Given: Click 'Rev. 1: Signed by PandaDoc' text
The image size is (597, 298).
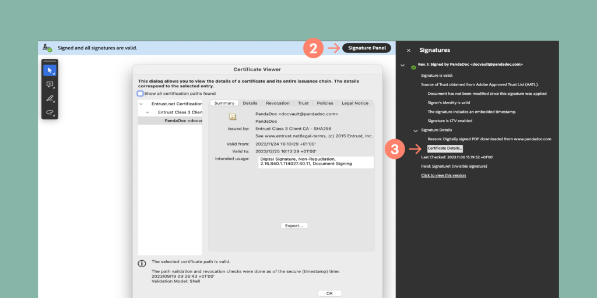Looking at the screenshot, I should pyautogui.click(x=470, y=65).
